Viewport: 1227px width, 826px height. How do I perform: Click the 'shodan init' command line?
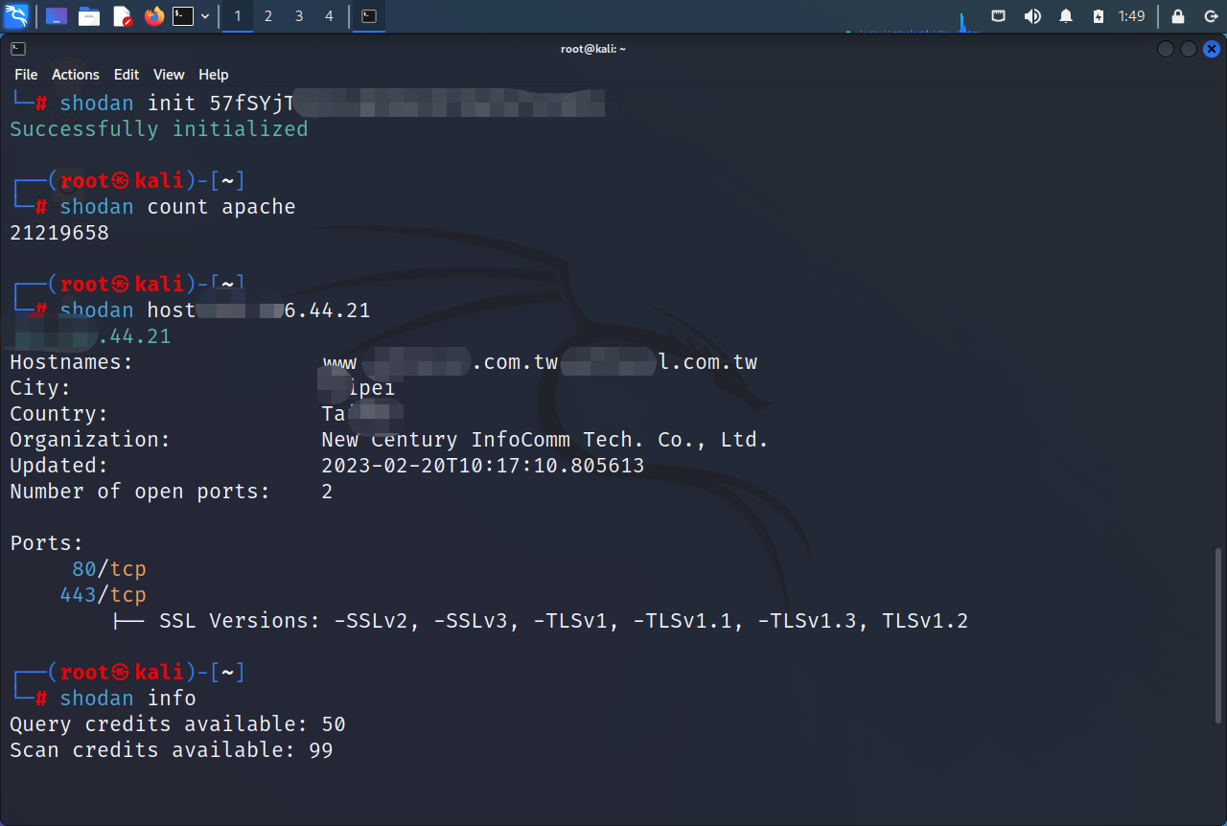[x=332, y=103]
